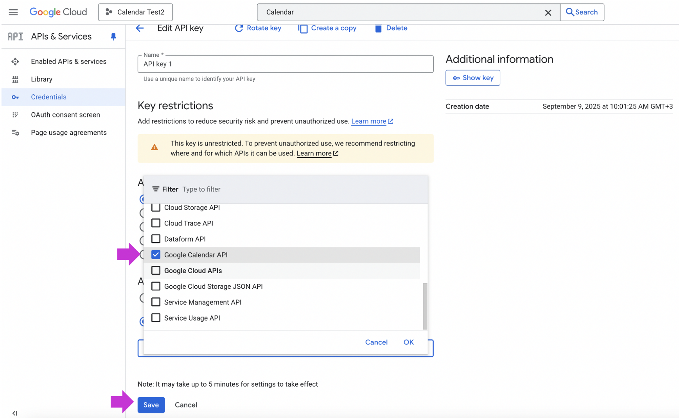This screenshot has height=418, width=679.
Task: Click Create a copy text button
Action: [334, 28]
